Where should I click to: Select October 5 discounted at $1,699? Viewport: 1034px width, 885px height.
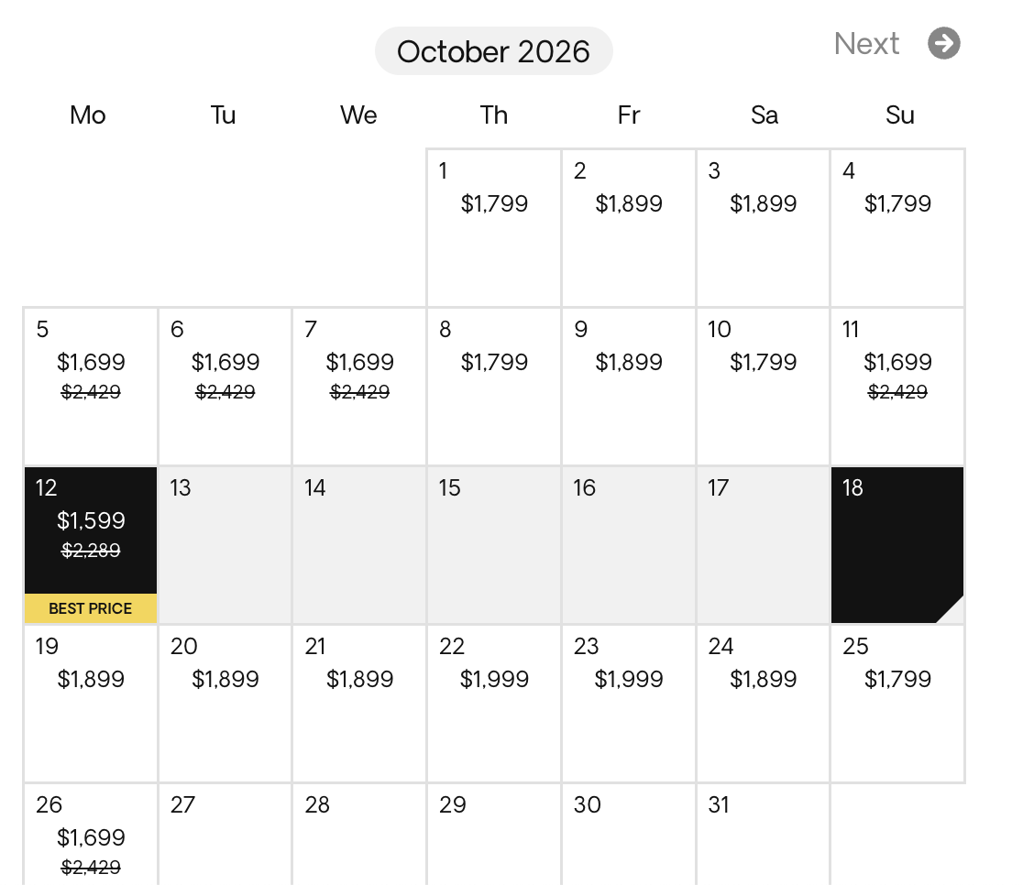click(x=91, y=386)
